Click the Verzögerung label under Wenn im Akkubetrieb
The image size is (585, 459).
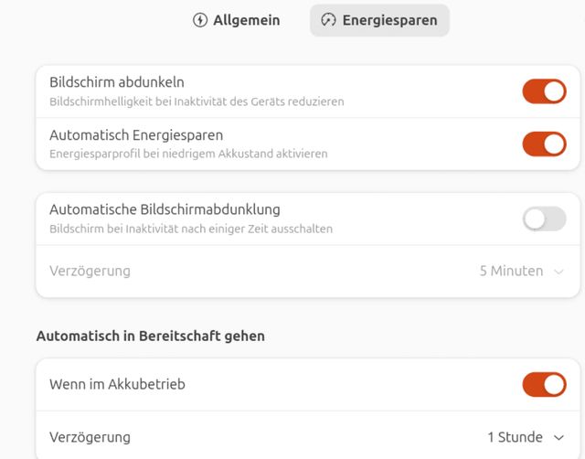(90, 437)
